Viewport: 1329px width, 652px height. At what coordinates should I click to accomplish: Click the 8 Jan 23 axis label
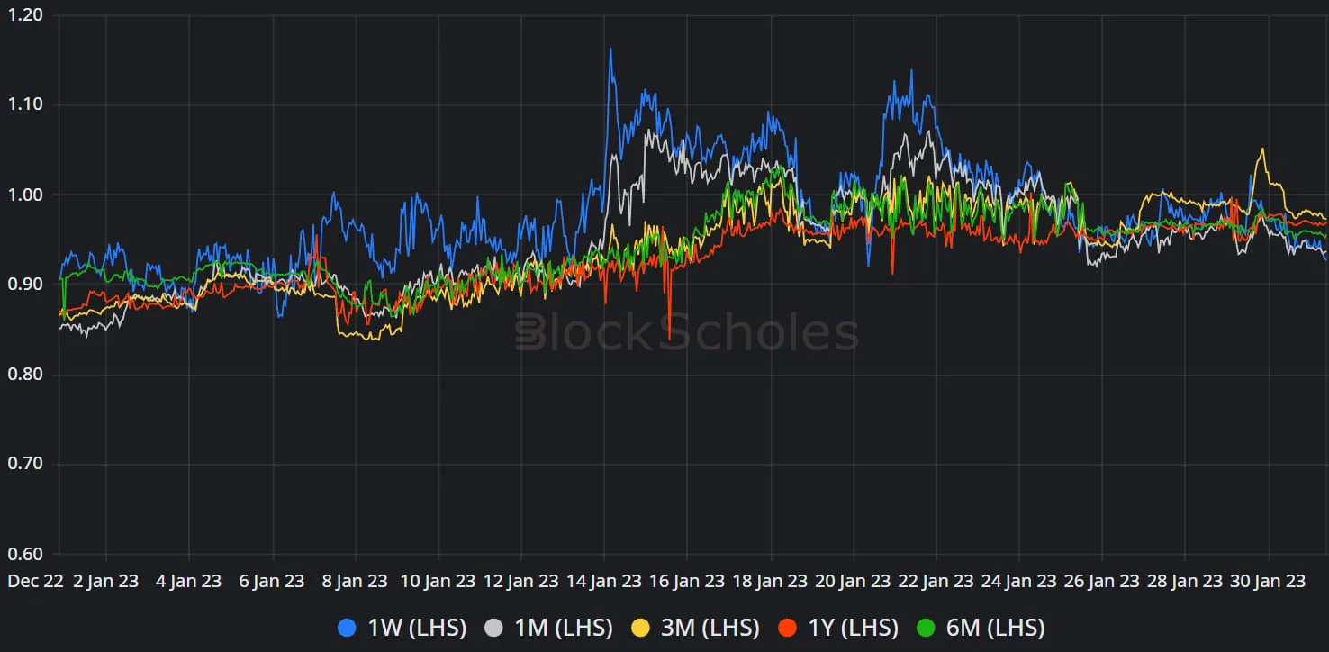coord(355,581)
